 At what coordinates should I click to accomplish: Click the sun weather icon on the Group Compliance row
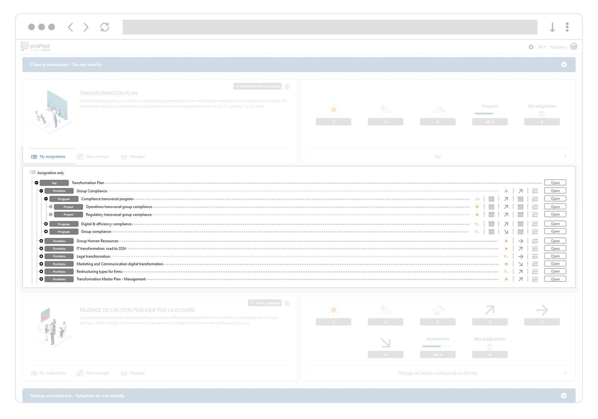(506, 191)
